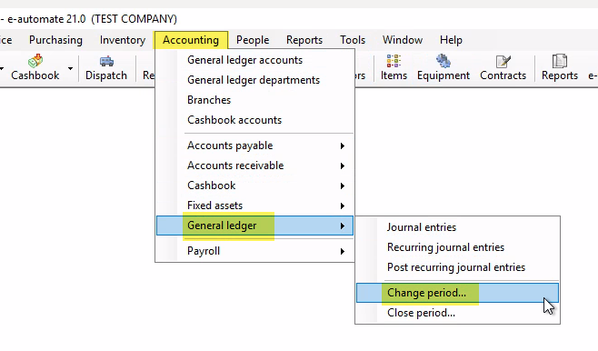598x351 pixels.
Task: Expand the Accounts payable submenu
Action: point(254,145)
